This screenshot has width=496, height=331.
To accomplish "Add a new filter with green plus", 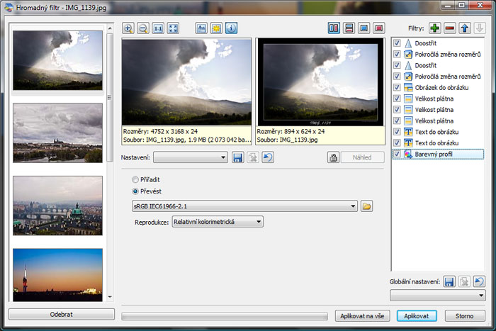I will pos(434,28).
